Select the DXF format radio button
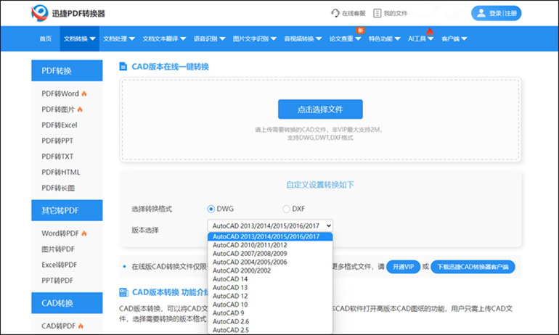Viewport: 559px width, 335px height. click(286, 209)
